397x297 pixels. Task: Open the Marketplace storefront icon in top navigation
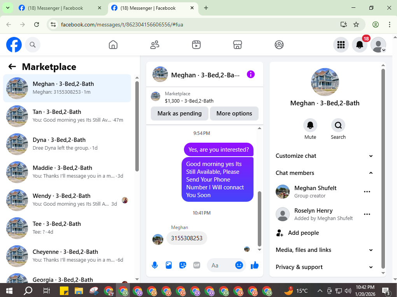[238, 45]
